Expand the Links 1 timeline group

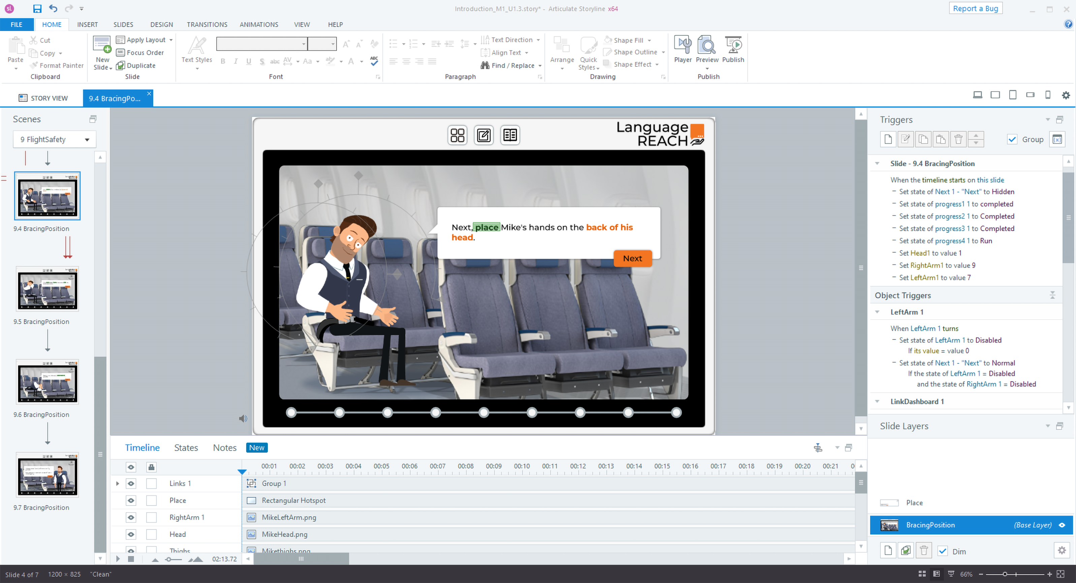[118, 484]
